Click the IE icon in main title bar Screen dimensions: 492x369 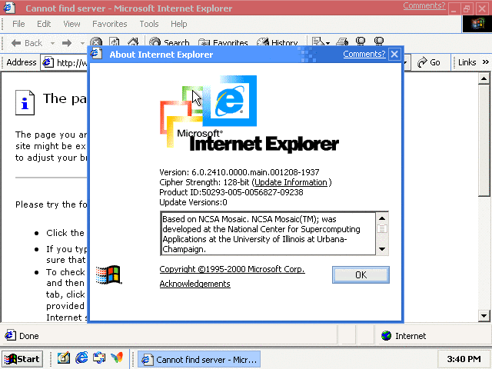[x=8, y=8]
